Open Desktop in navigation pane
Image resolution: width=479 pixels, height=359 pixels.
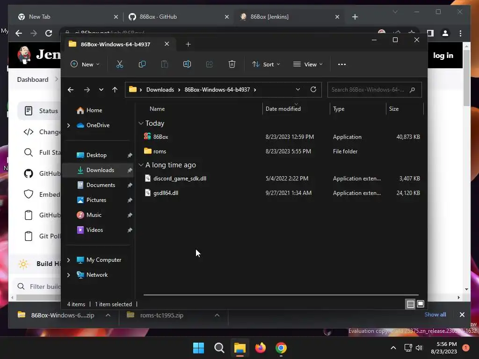(x=96, y=155)
